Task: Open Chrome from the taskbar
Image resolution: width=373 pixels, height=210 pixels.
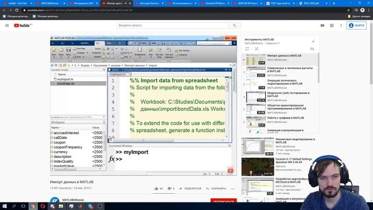Action: point(33,206)
